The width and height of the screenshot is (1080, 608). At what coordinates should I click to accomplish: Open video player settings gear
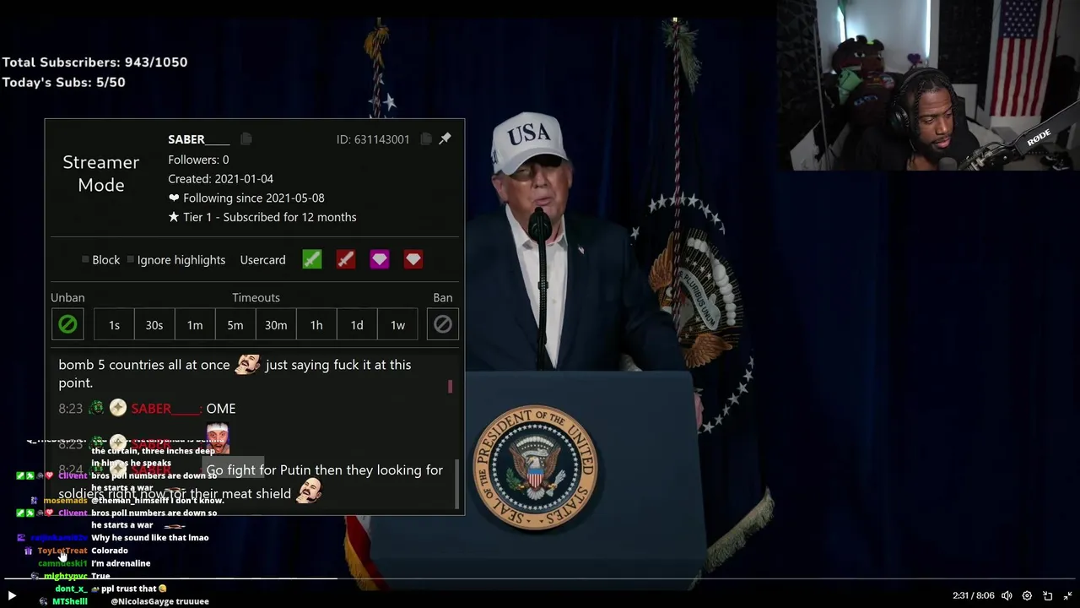[1027, 595]
